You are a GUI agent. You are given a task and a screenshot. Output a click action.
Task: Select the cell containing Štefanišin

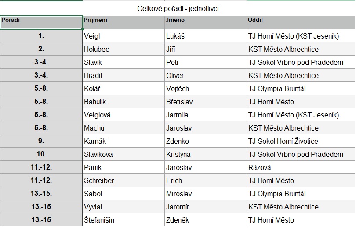(x=124, y=220)
